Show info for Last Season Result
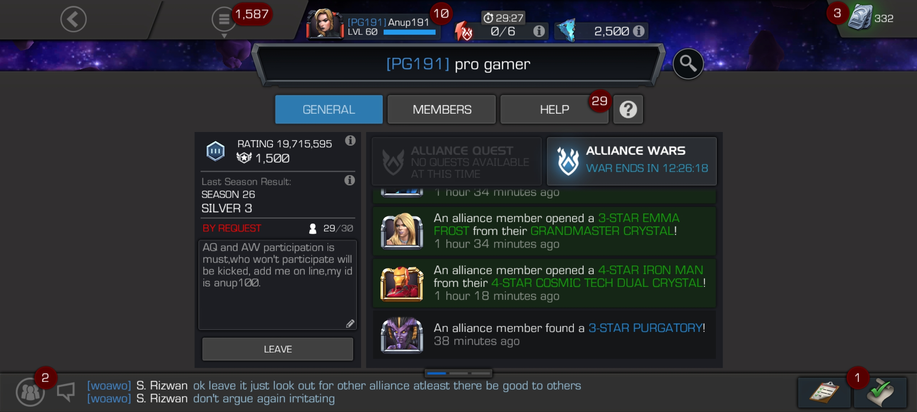 tap(349, 180)
